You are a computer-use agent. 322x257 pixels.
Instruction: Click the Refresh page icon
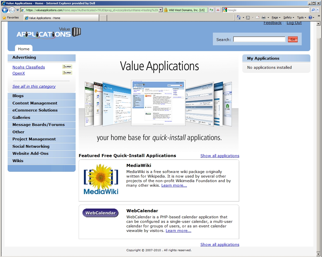pos(211,10)
